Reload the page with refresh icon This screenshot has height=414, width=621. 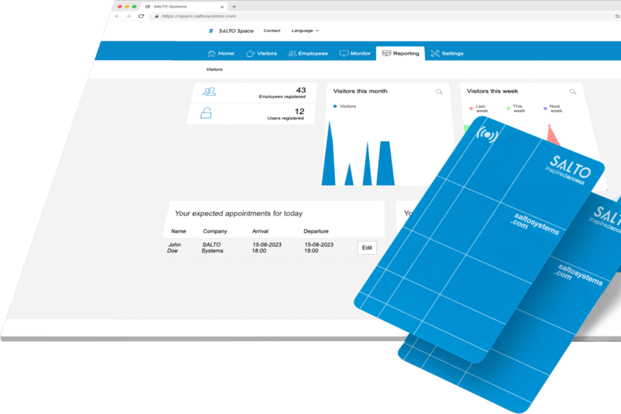pyautogui.click(x=141, y=16)
